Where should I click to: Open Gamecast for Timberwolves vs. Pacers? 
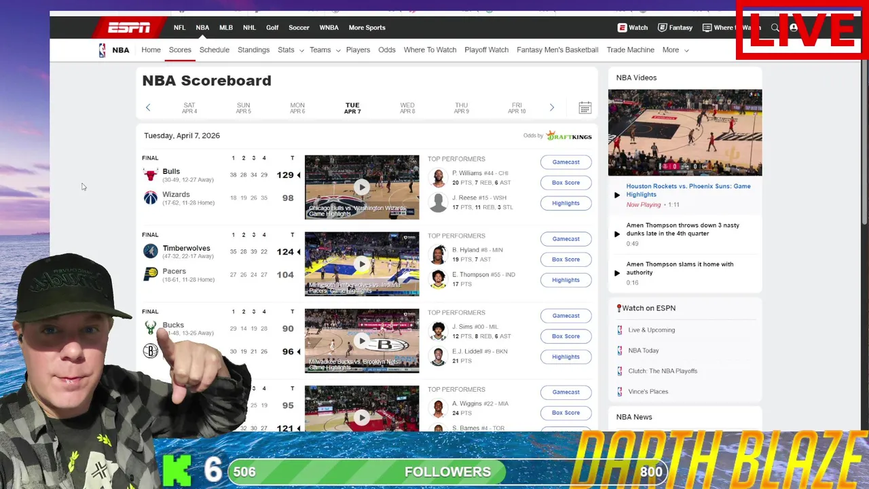[566, 239]
